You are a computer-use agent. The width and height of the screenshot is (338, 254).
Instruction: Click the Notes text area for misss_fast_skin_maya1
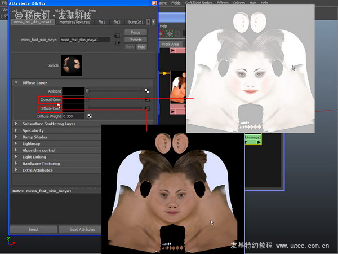click(56, 209)
